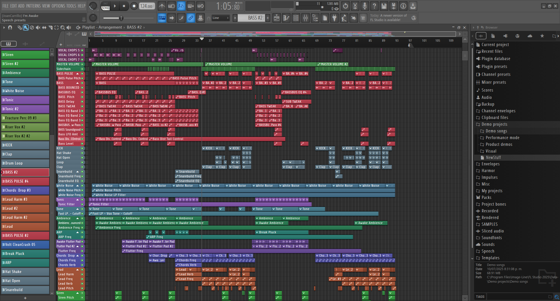
Task: Open the PATTERNS menu
Action: [34, 6]
